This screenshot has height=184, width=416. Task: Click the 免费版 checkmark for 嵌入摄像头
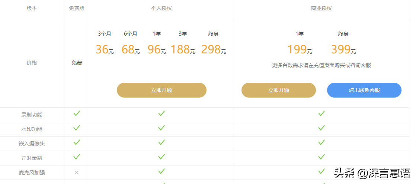(77, 142)
